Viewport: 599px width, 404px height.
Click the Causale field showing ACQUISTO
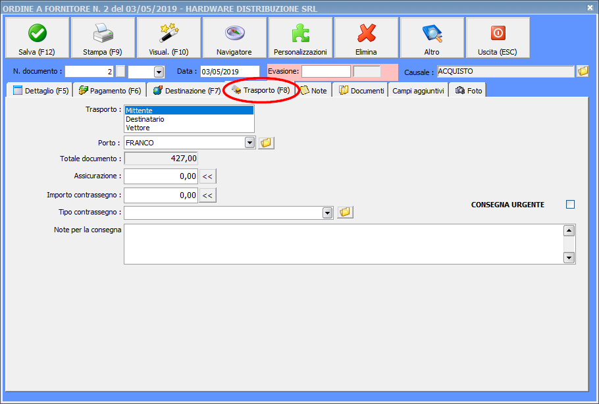(506, 72)
